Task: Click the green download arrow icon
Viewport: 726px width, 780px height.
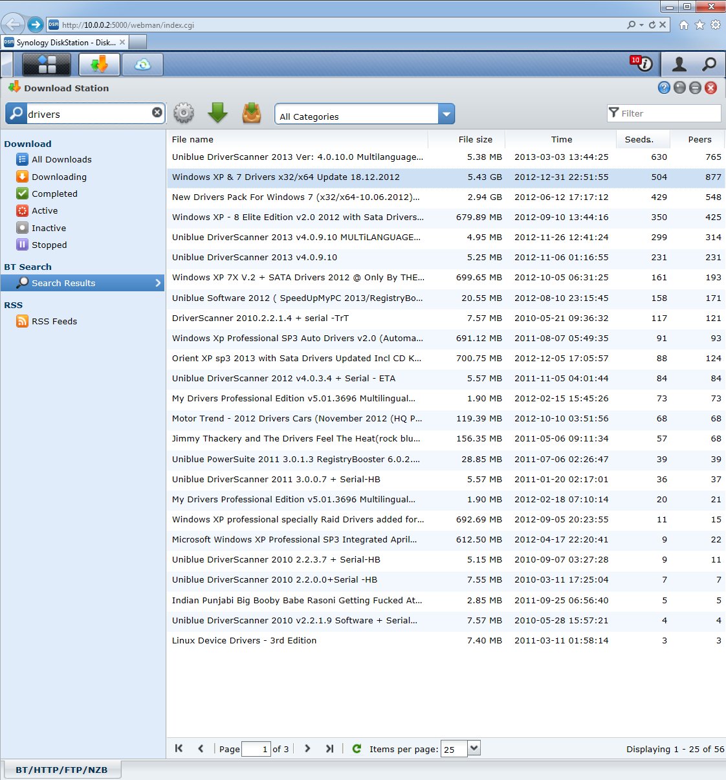Action: pos(218,113)
